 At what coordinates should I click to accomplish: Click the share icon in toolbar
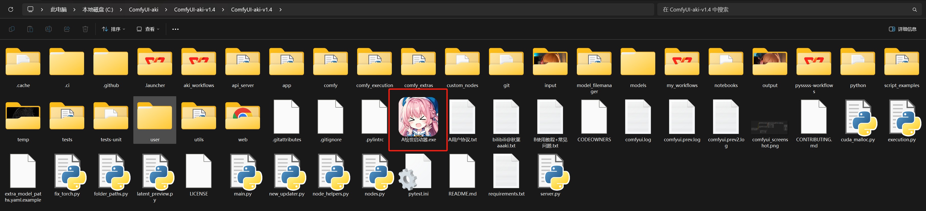click(x=67, y=29)
